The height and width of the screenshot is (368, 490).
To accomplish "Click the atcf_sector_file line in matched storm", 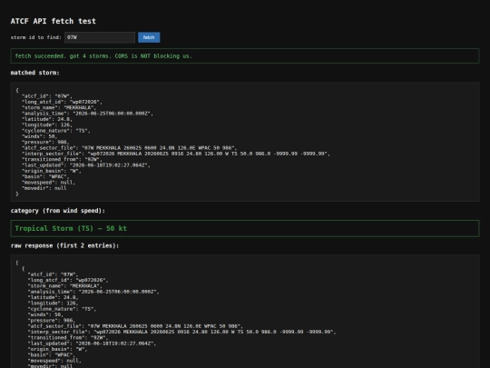I will pyautogui.click(x=130, y=148).
